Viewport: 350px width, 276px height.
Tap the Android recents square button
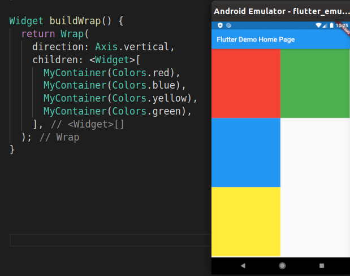pyautogui.click(x=321, y=265)
